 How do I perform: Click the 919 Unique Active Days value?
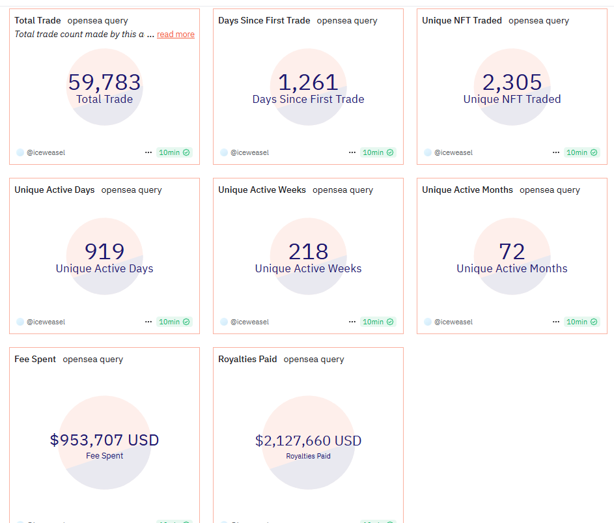click(105, 251)
